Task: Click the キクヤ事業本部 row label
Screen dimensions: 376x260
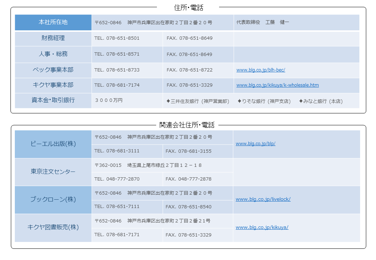Action: (53, 85)
